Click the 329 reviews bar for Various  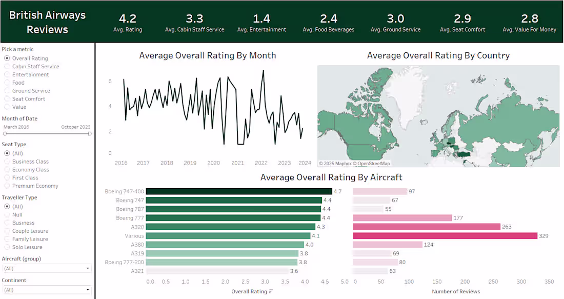coord(445,236)
